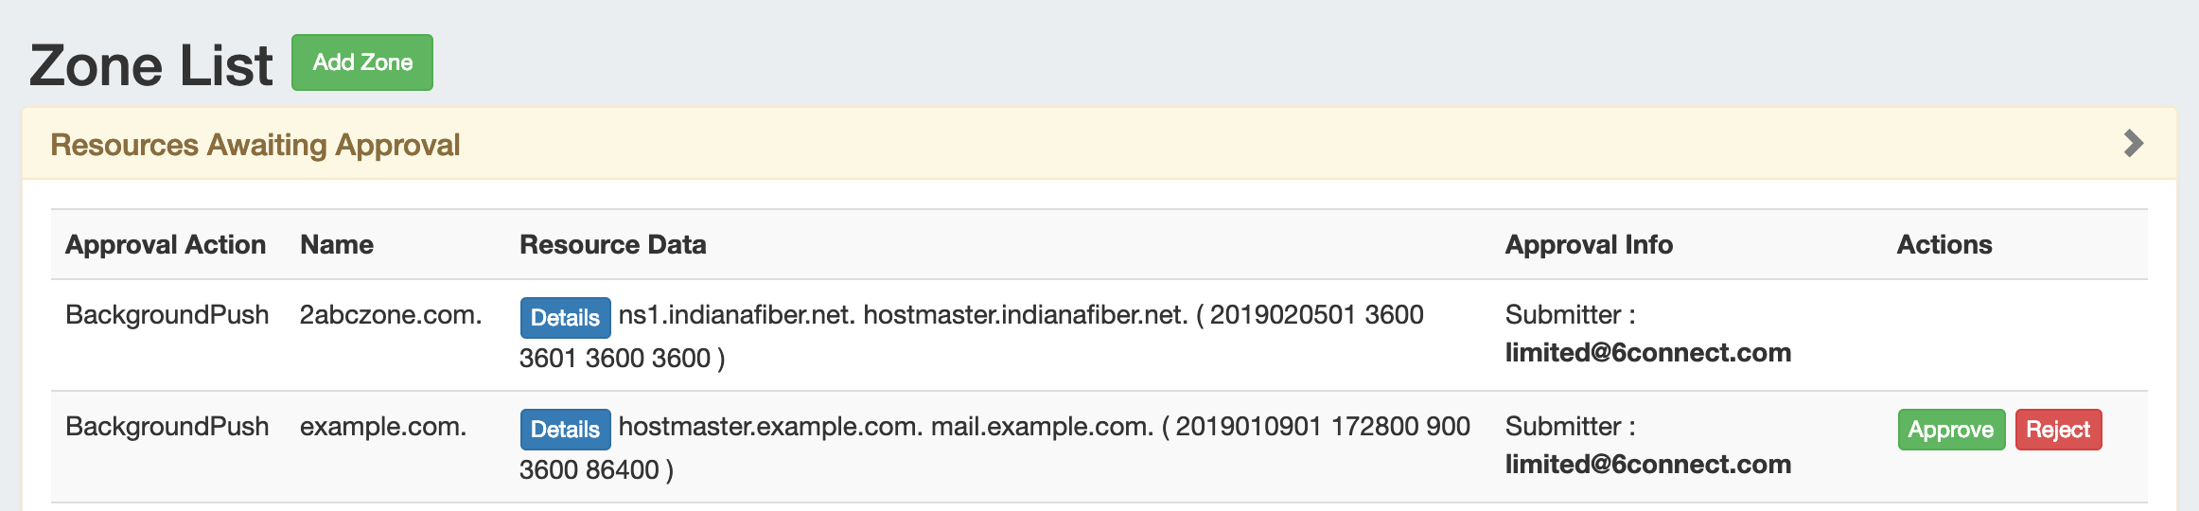Click the 2abczone.com. zone name

coord(391,315)
